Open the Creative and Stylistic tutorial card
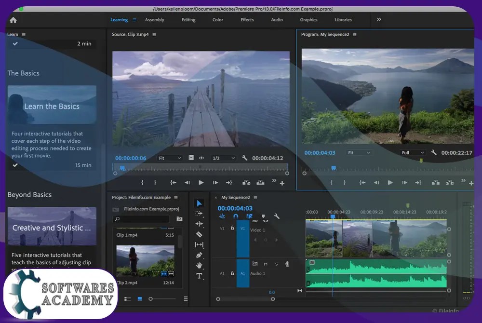This screenshot has width=482, height=323. (x=52, y=226)
